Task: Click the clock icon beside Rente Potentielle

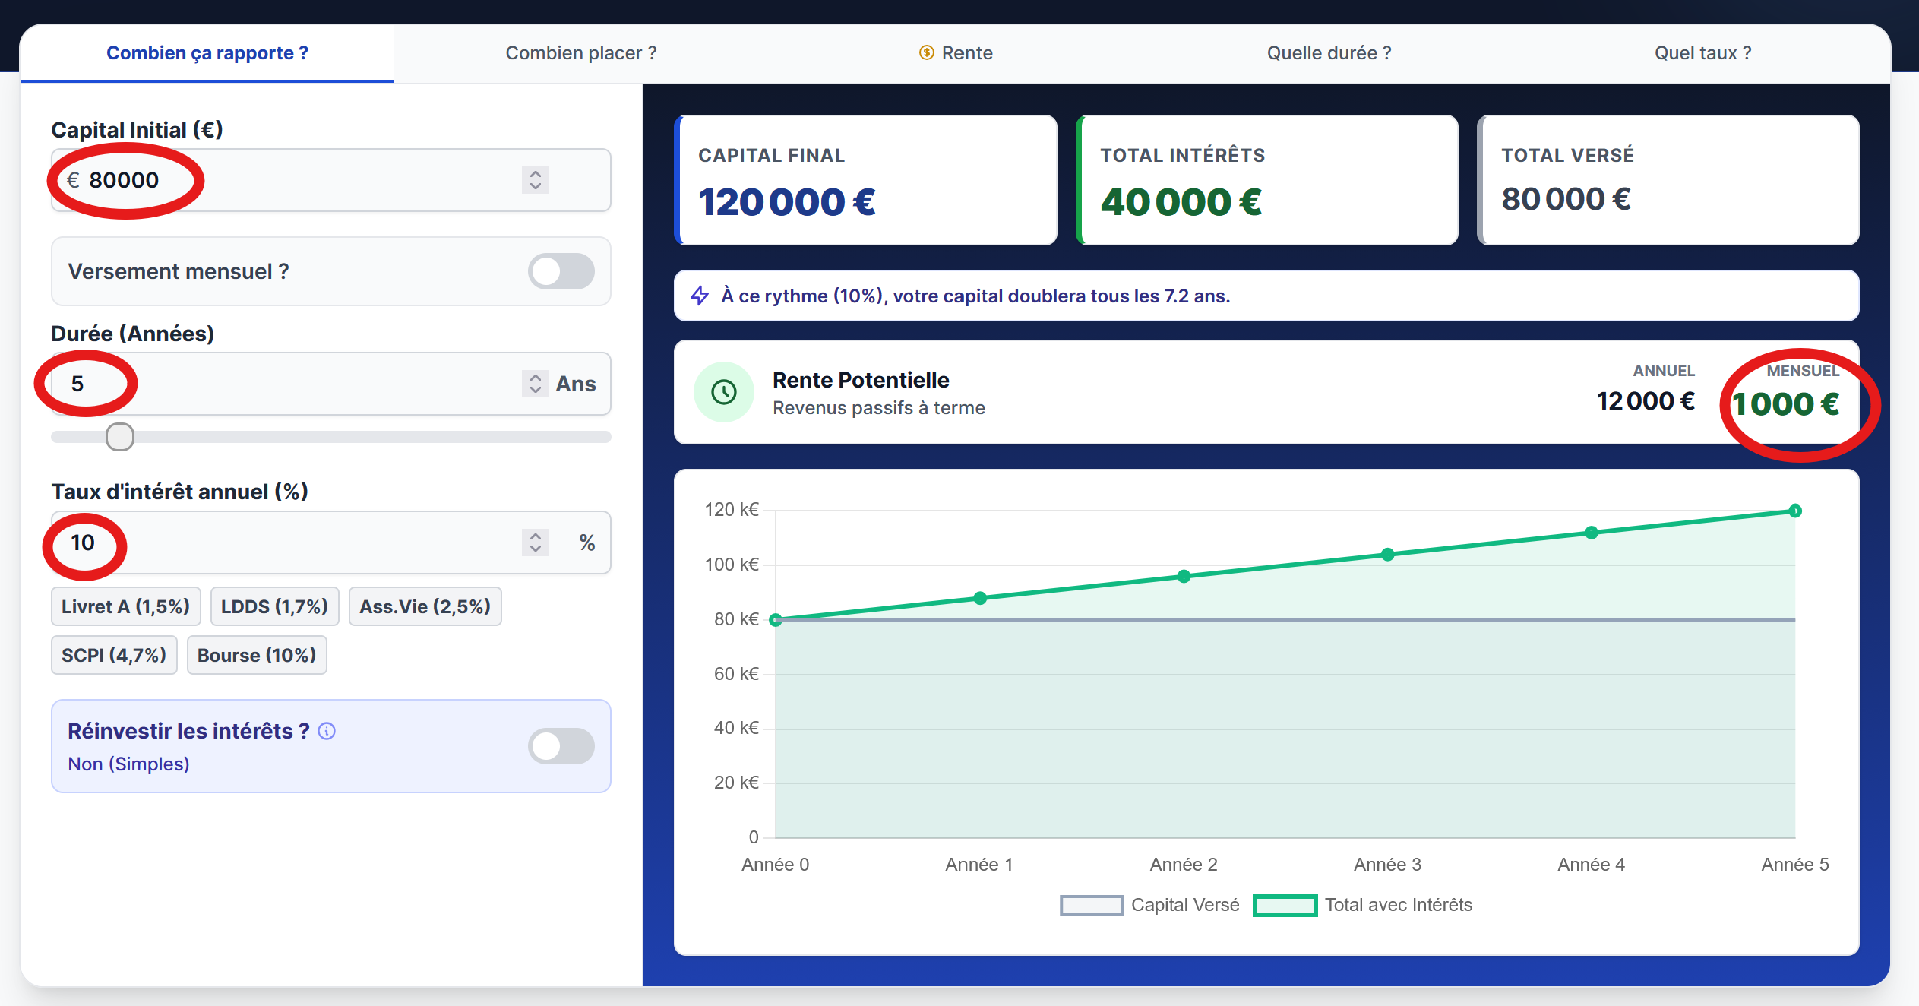Action: pos(724,393)
